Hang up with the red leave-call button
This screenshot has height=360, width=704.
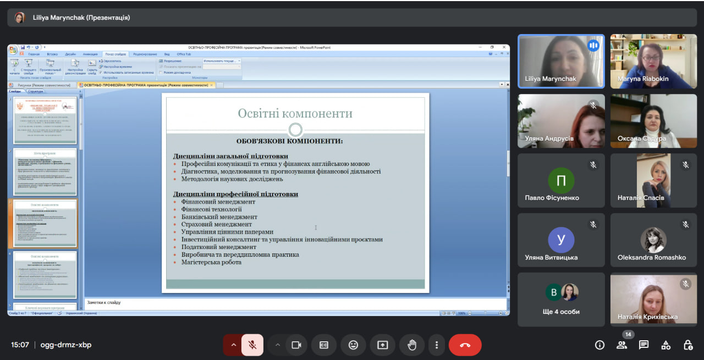(465, 345)
